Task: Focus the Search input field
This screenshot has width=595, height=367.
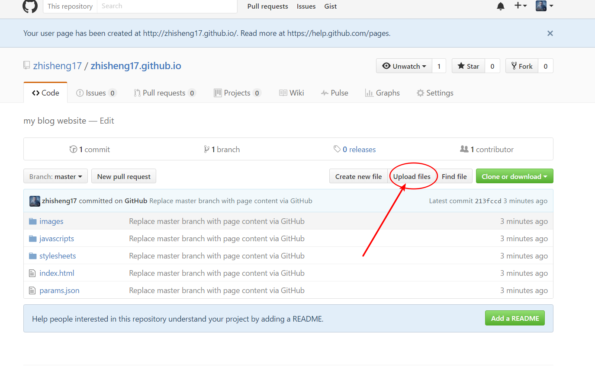Action: point(167,6)
